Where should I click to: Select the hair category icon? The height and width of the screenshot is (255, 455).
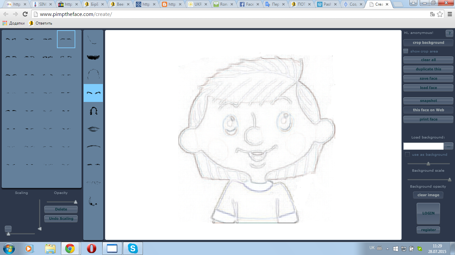pos(93,111)
